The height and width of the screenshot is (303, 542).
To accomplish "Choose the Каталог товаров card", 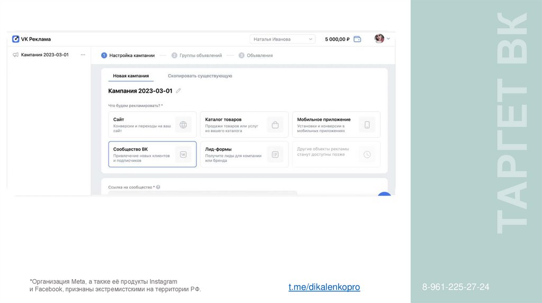I will point(245,125).
